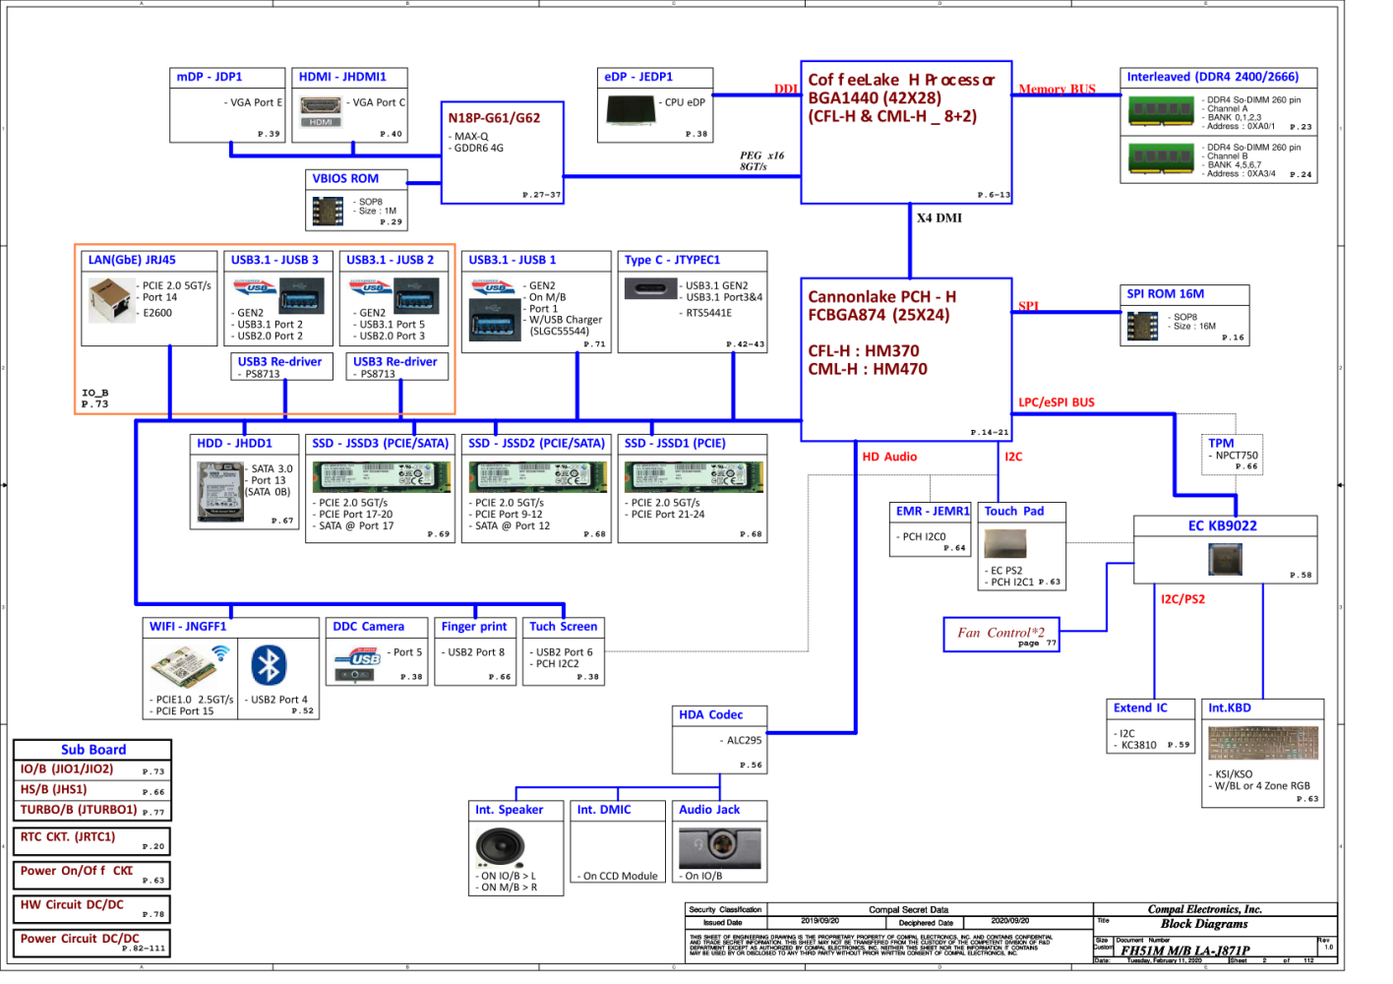This screenshot has height=984, width=1393.
Task: Click the "RTC CKT. (JRTC1)" box
Action: click(x=91, y=840)
